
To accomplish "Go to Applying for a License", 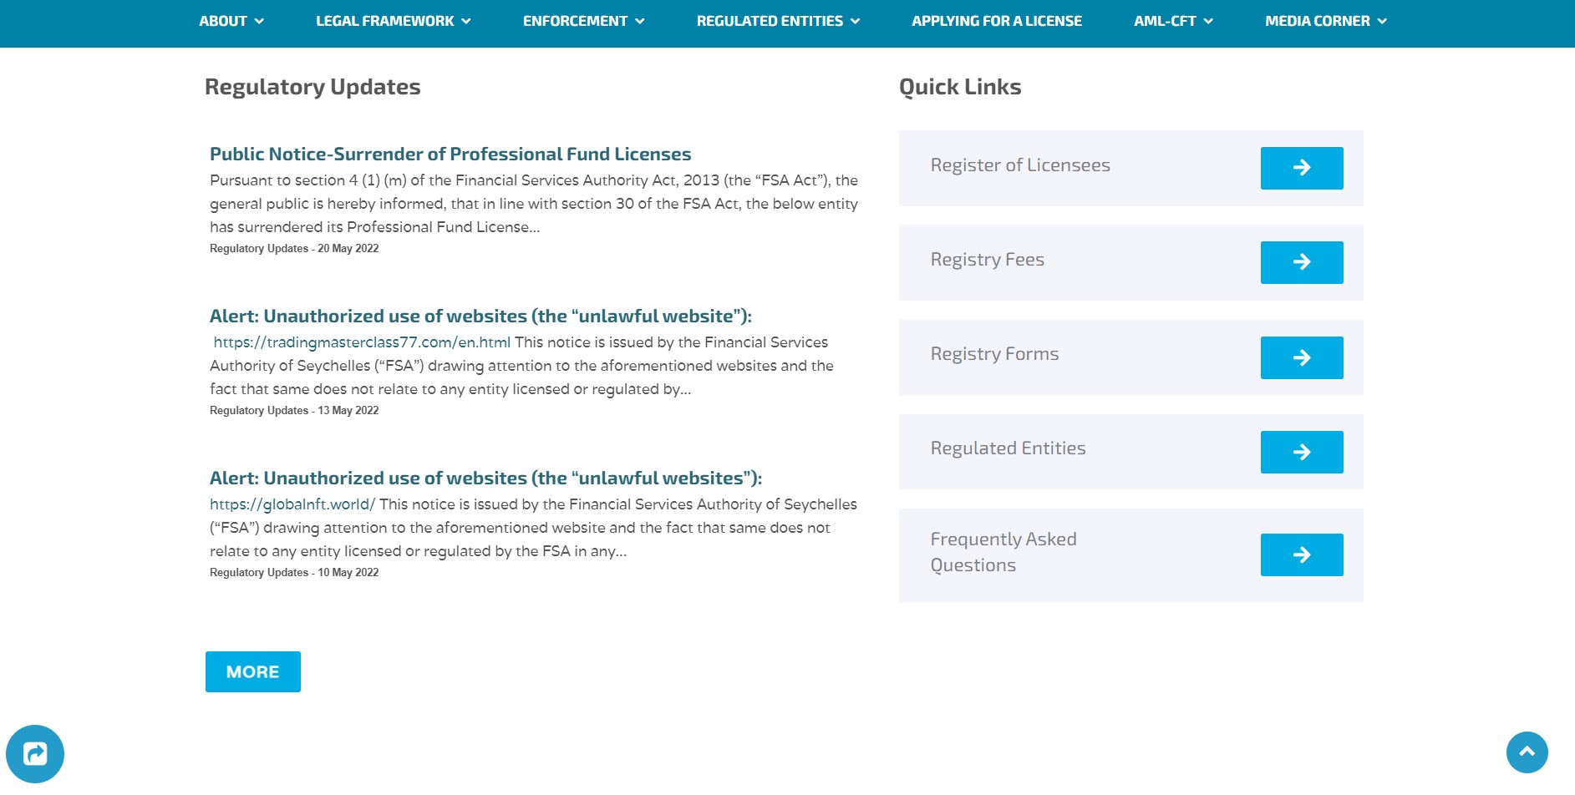I will coord(996,21).
